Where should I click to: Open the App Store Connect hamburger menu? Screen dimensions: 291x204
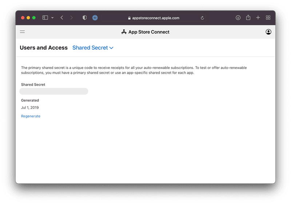pyautogui.click(x=22, y=32)
